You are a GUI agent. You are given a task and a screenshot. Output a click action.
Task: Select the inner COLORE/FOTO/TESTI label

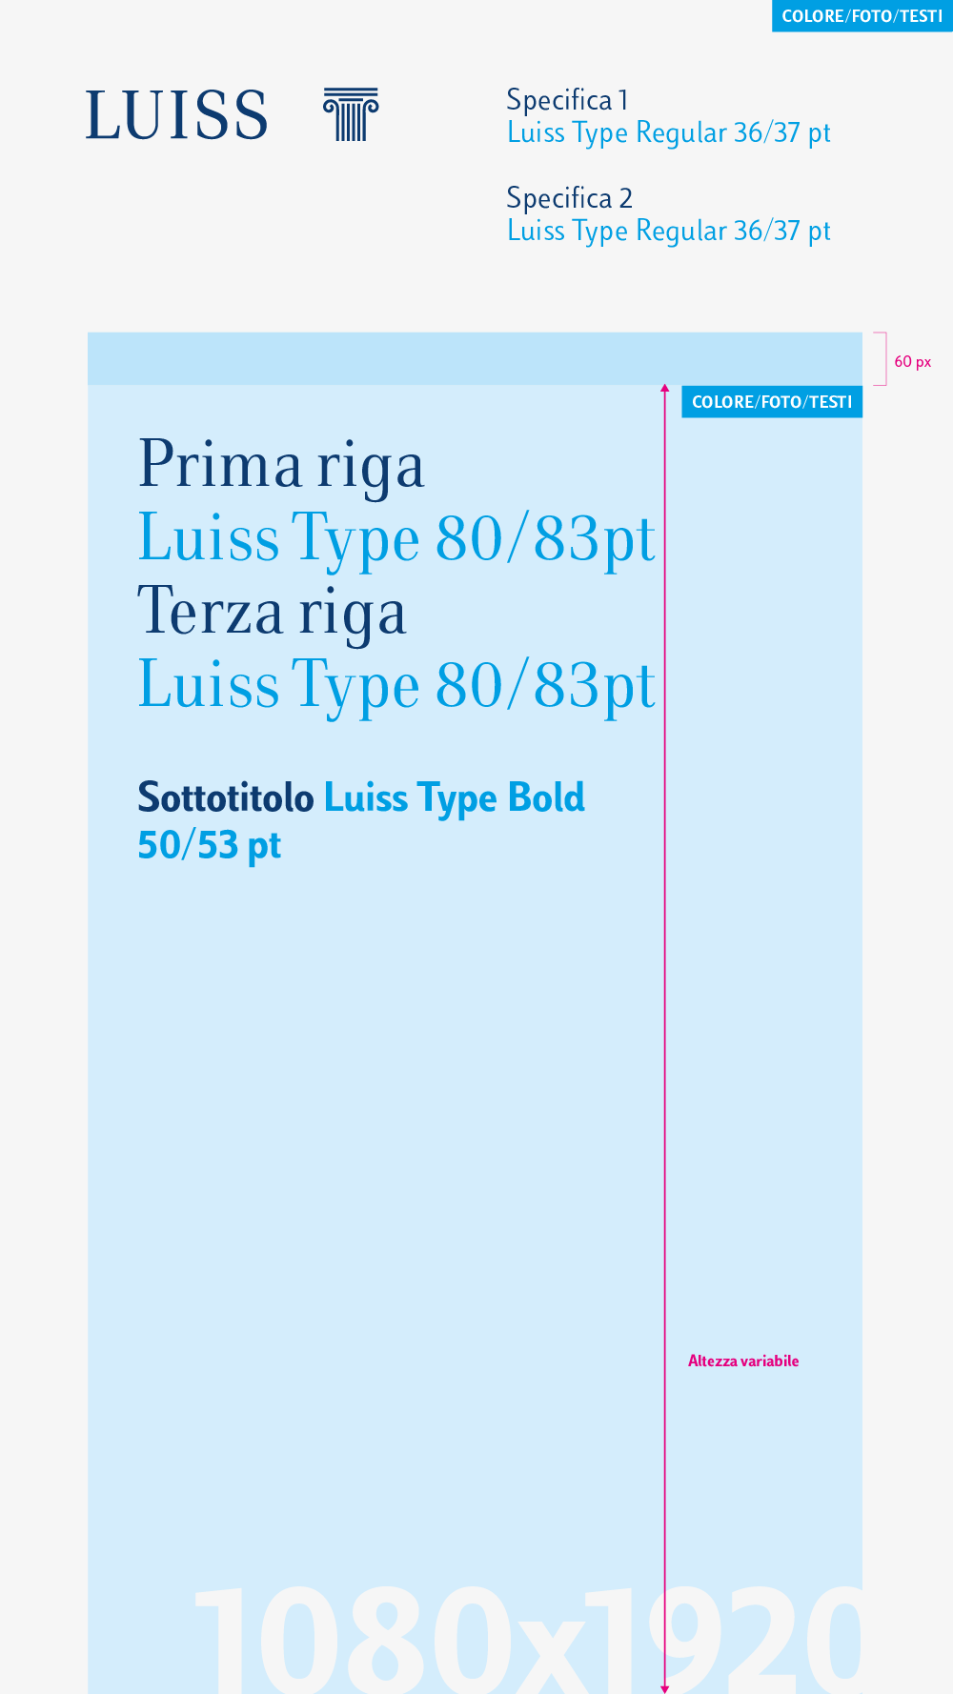point(772,402)
